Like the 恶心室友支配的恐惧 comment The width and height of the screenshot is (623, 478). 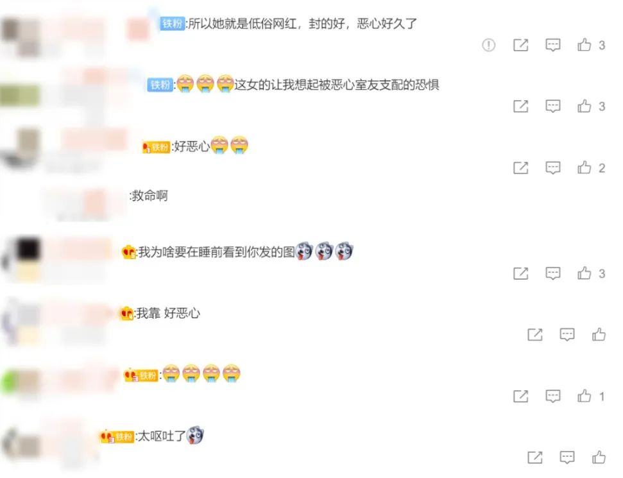[584, 106]
